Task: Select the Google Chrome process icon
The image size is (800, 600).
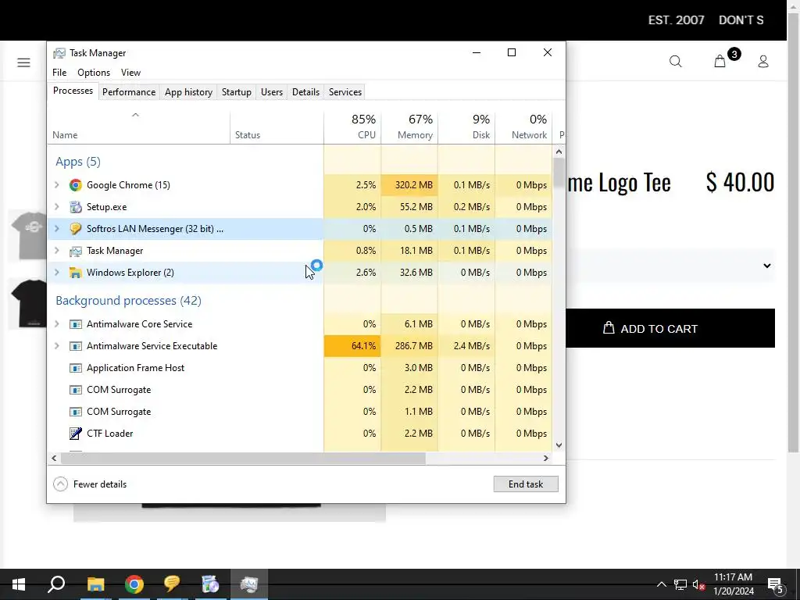Action: (x=76, y=185)
